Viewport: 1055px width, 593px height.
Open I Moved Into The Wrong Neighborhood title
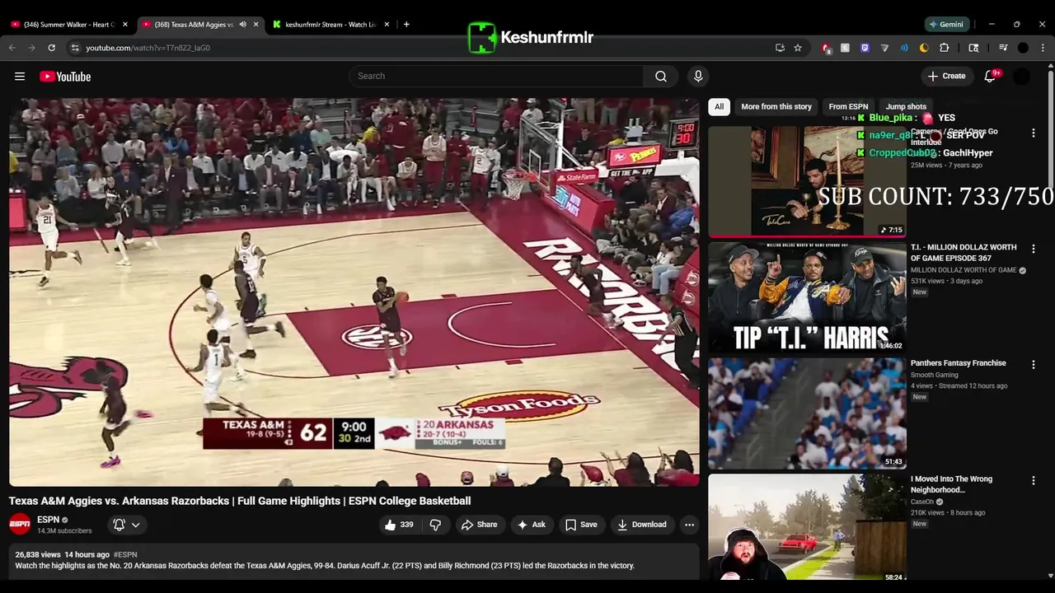(951, 484)
